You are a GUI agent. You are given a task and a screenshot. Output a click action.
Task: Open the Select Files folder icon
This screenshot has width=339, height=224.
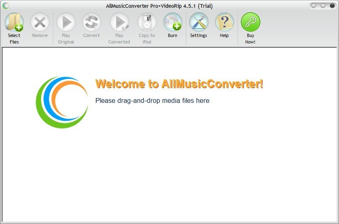point(14,22)
